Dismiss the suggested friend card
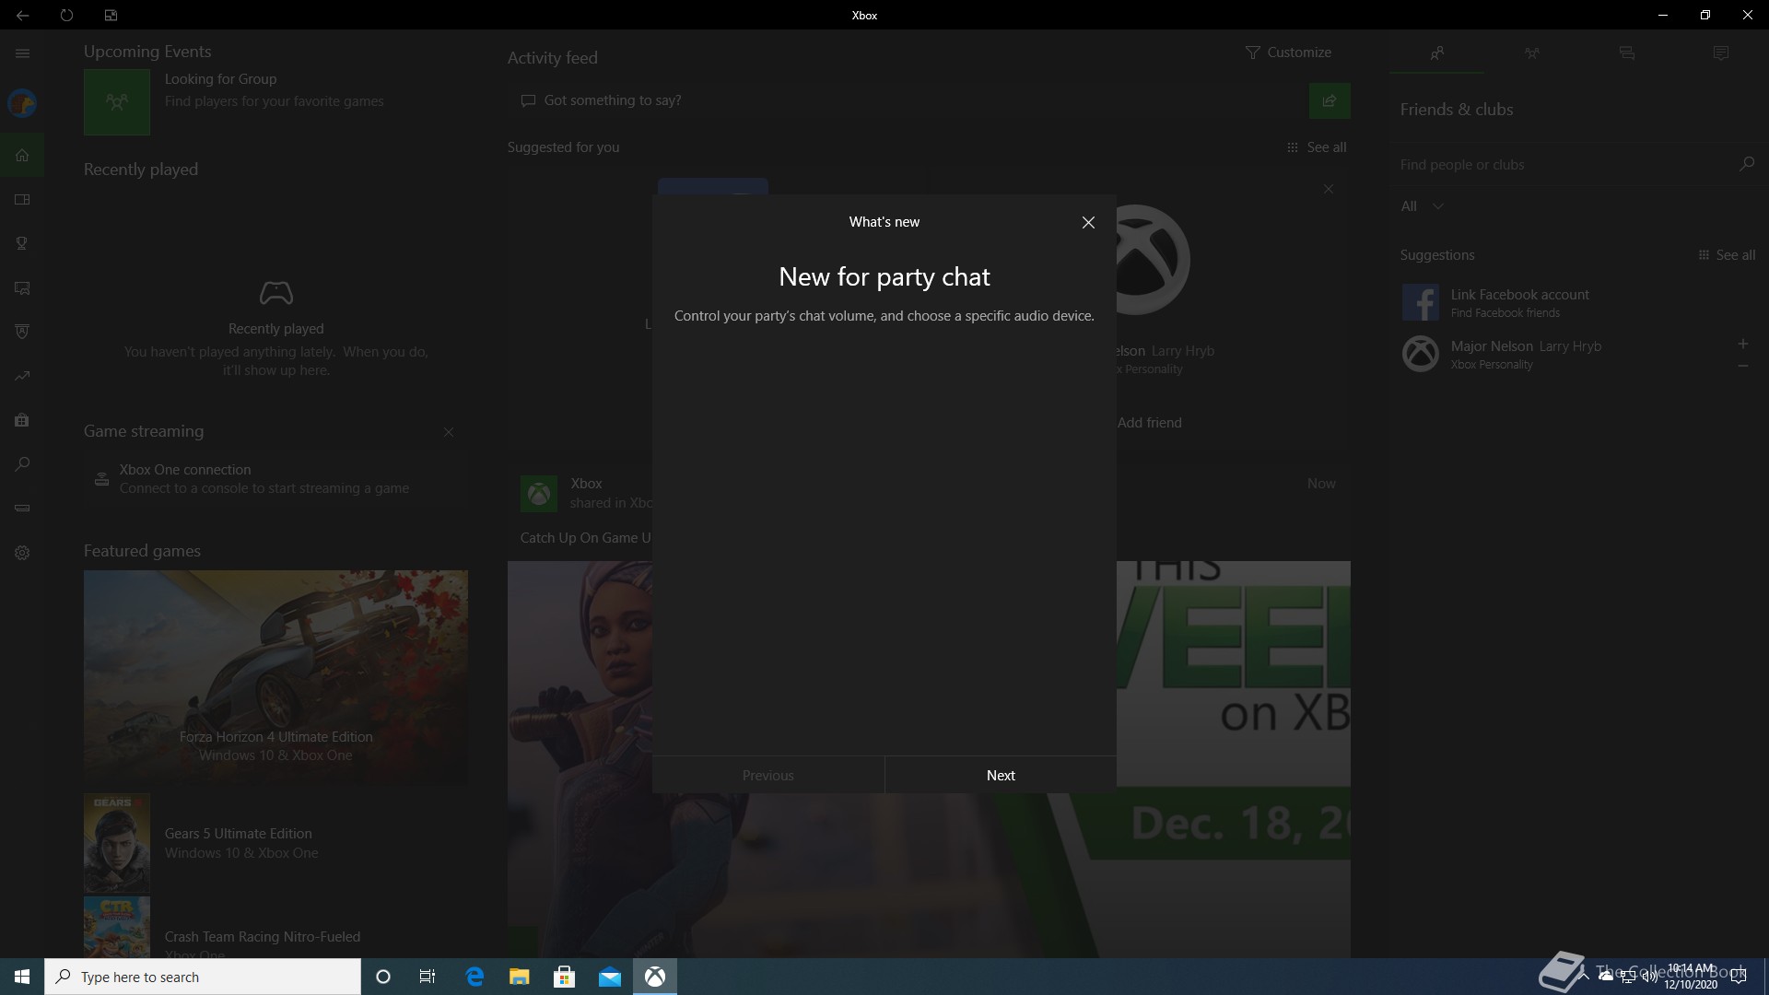This screenshot has width=1769, height=995. (1328, 189)
